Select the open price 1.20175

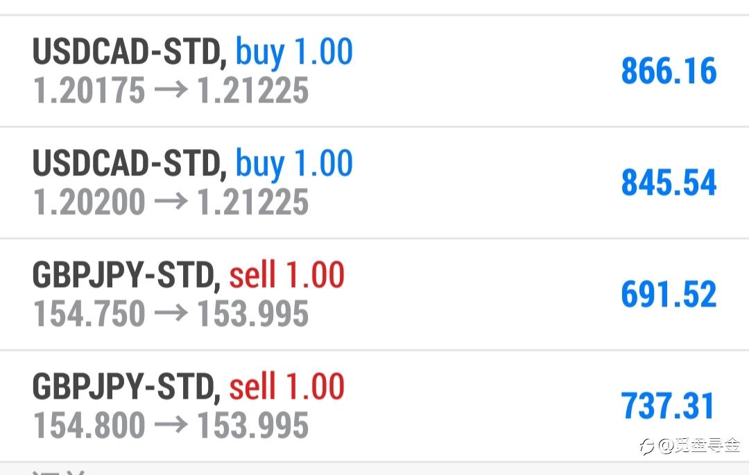(x=89, y=89)
